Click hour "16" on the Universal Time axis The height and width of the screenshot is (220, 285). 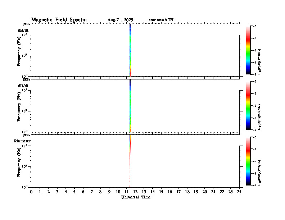coord(170,192)
